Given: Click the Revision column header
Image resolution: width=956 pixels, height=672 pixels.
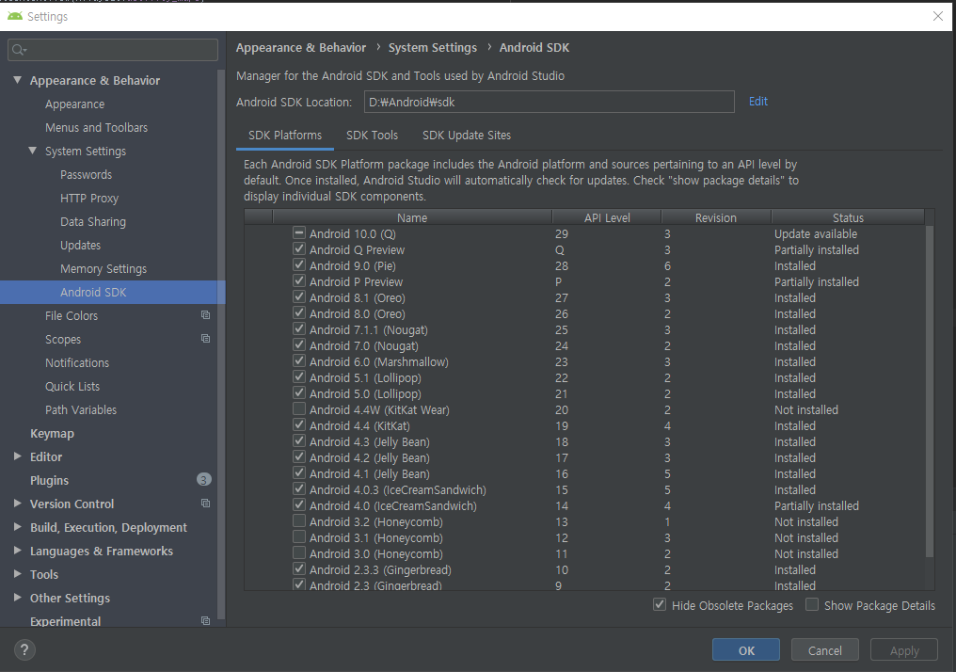Looking at the screenshot, I should pyautogui.click(x=716, y=217).
